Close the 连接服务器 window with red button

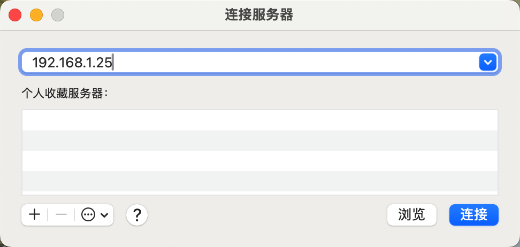pyautogui.click(x=15, y=15)
